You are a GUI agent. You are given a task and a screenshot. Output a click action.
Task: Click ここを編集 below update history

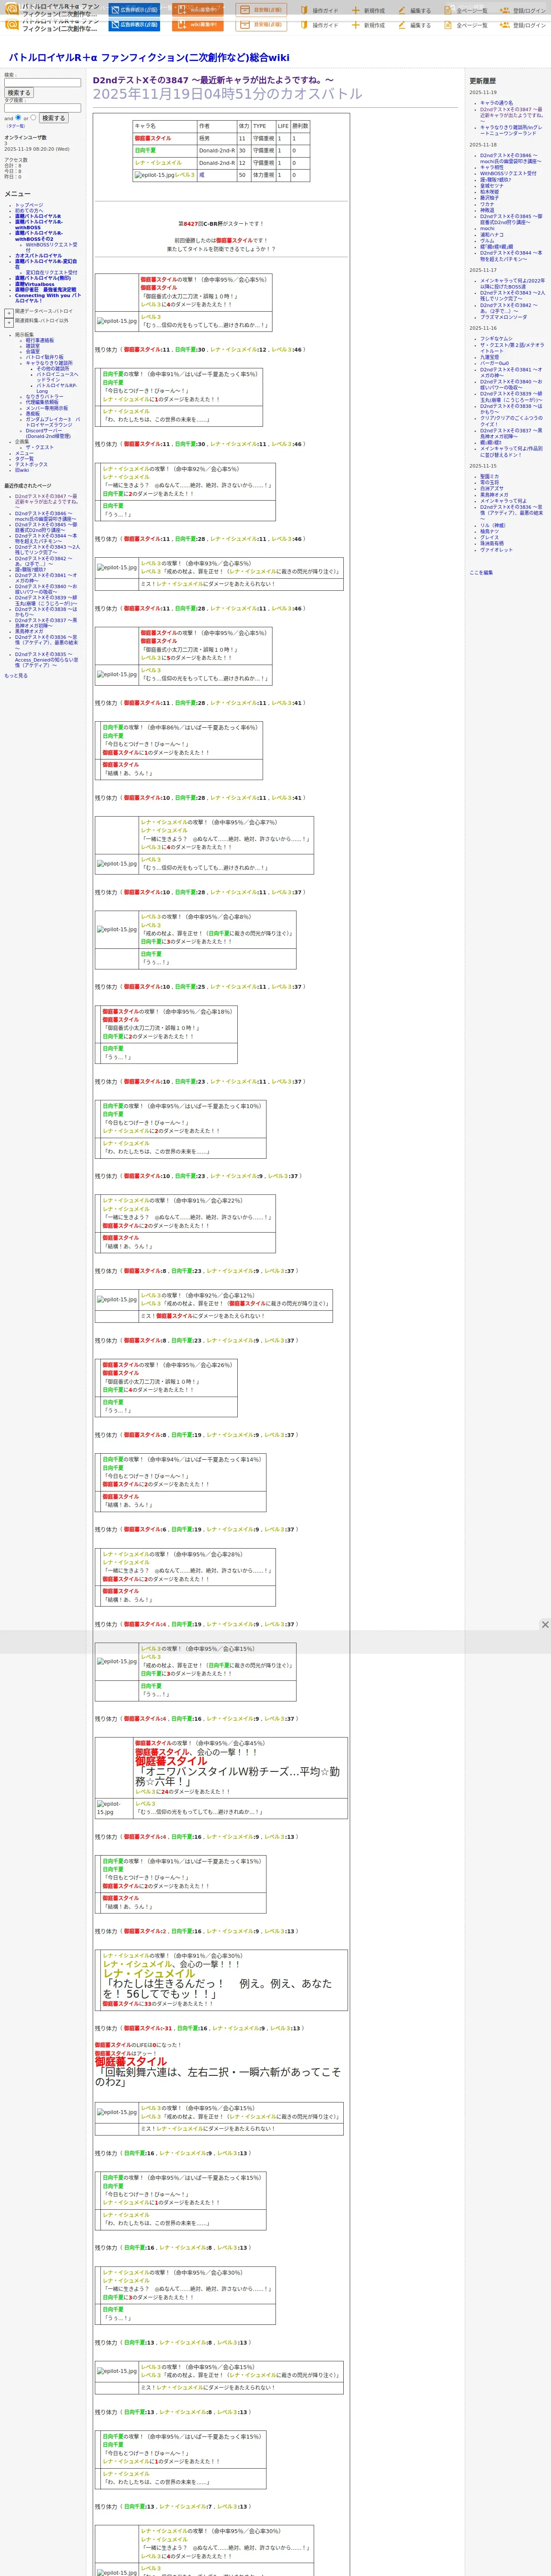pos(481,573)
